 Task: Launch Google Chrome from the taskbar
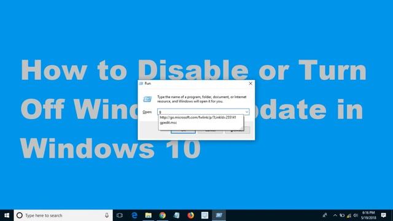pyautogui.click(x=162, y=215)
